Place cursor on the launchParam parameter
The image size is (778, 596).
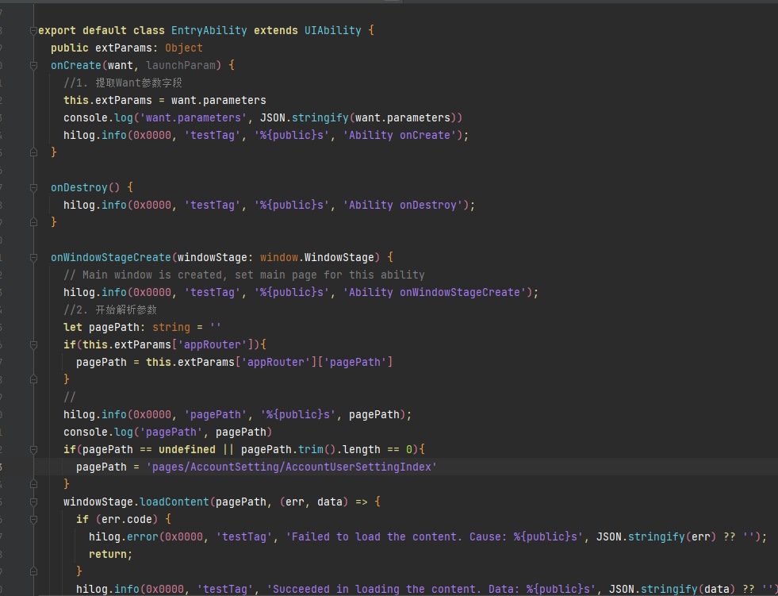pyautogui.click(x=181, y=66)
